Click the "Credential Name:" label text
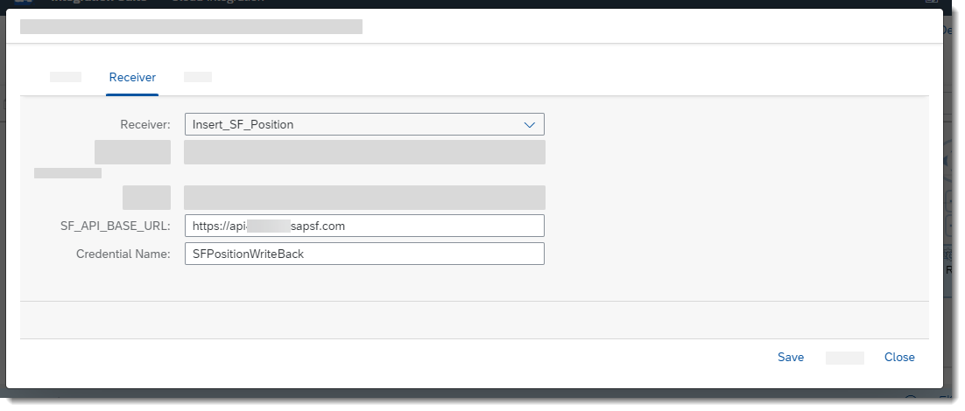Image resolution: width=965 pixels, height=411 pixels. coord(123,254)
